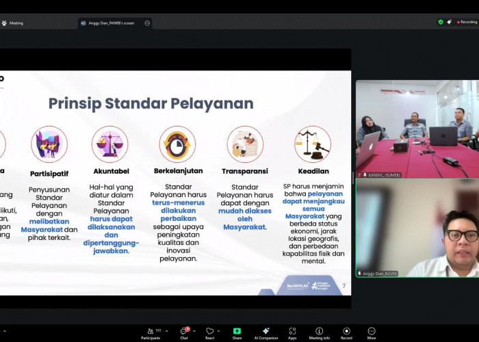Click the pin icon on Anggy Dian_PANRB label

pos(359,274)
